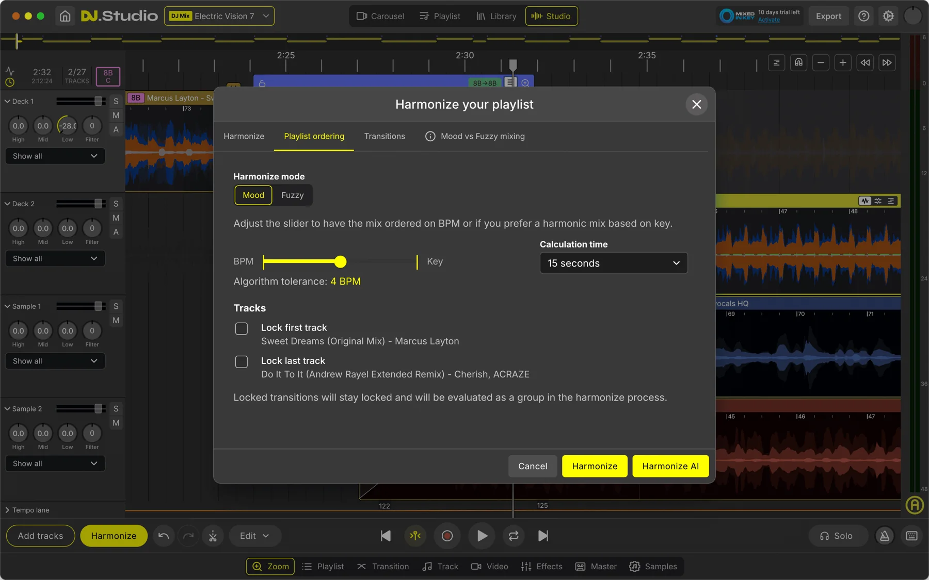Image resolution: width=929 pixels, height=580 pixels.
Task: Click the circled A automation icon
Action: [915, 505]
